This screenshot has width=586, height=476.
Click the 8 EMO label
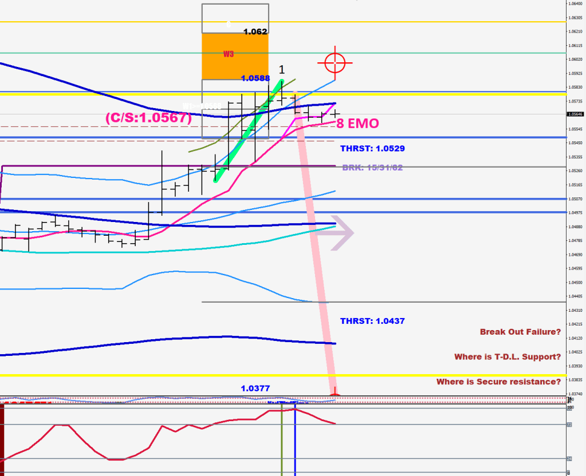[x=357, y=124]
